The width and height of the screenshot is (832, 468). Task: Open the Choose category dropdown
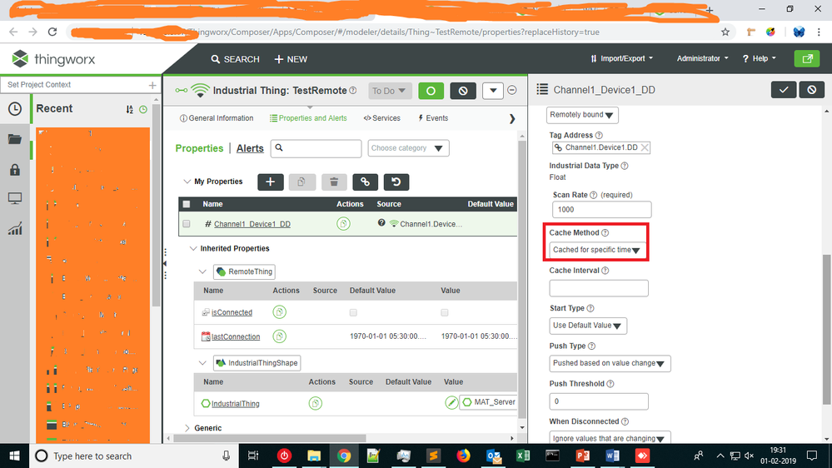click(408, 148)
